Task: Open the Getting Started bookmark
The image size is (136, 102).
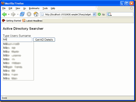Action: [12, 21]
